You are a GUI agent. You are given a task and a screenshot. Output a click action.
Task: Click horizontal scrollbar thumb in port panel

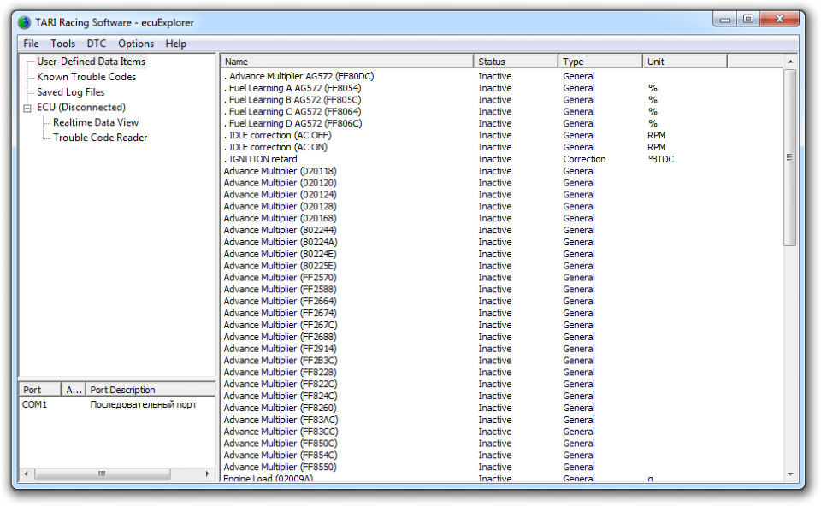point(102,474)
